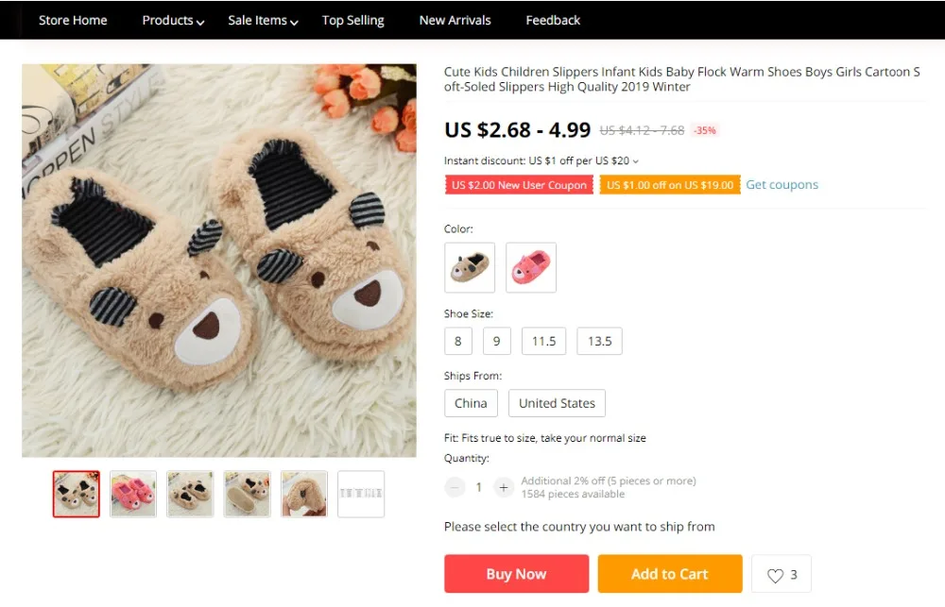Select the pink slipper color option
This screenshot has height=607, width=945.
coord(531,267)
